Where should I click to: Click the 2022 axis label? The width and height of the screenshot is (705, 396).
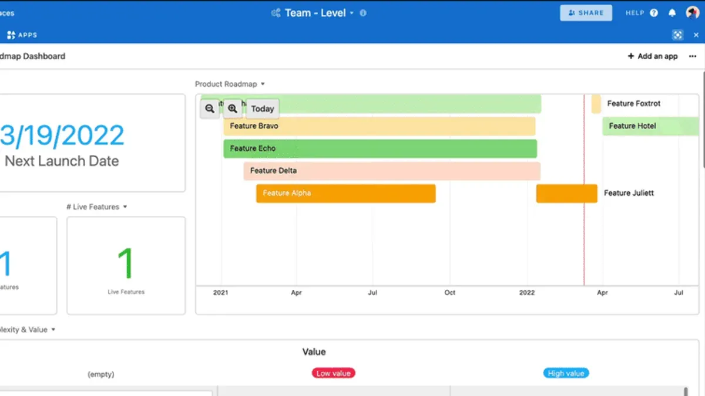[527, 292]
